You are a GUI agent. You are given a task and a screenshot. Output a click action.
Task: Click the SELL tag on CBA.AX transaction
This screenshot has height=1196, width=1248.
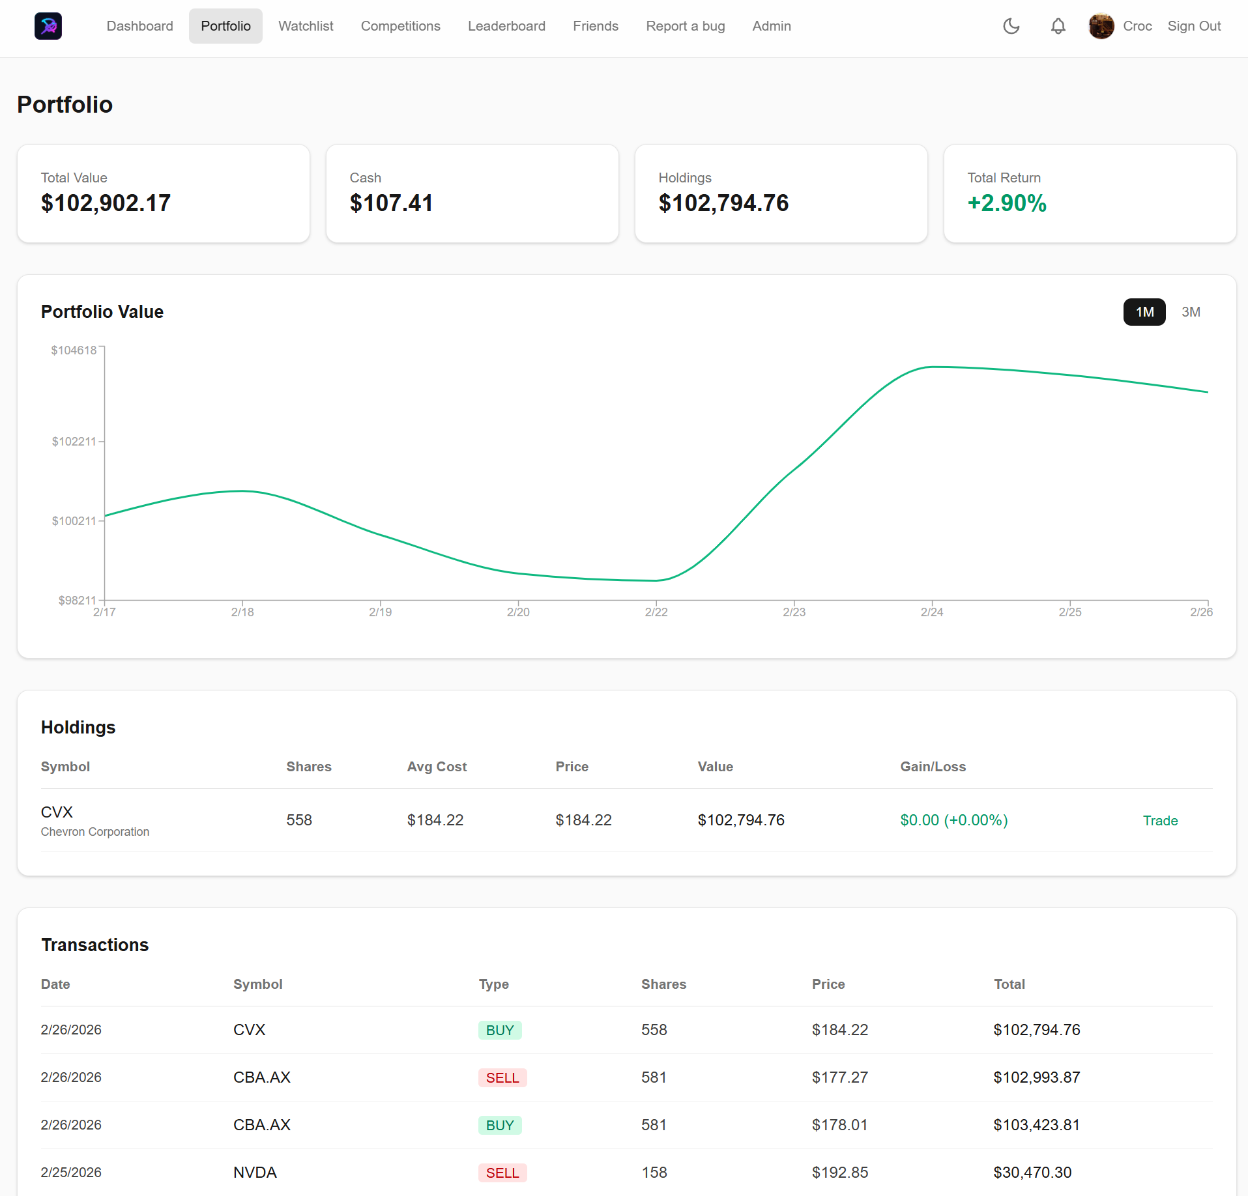tap(502, 1077)
